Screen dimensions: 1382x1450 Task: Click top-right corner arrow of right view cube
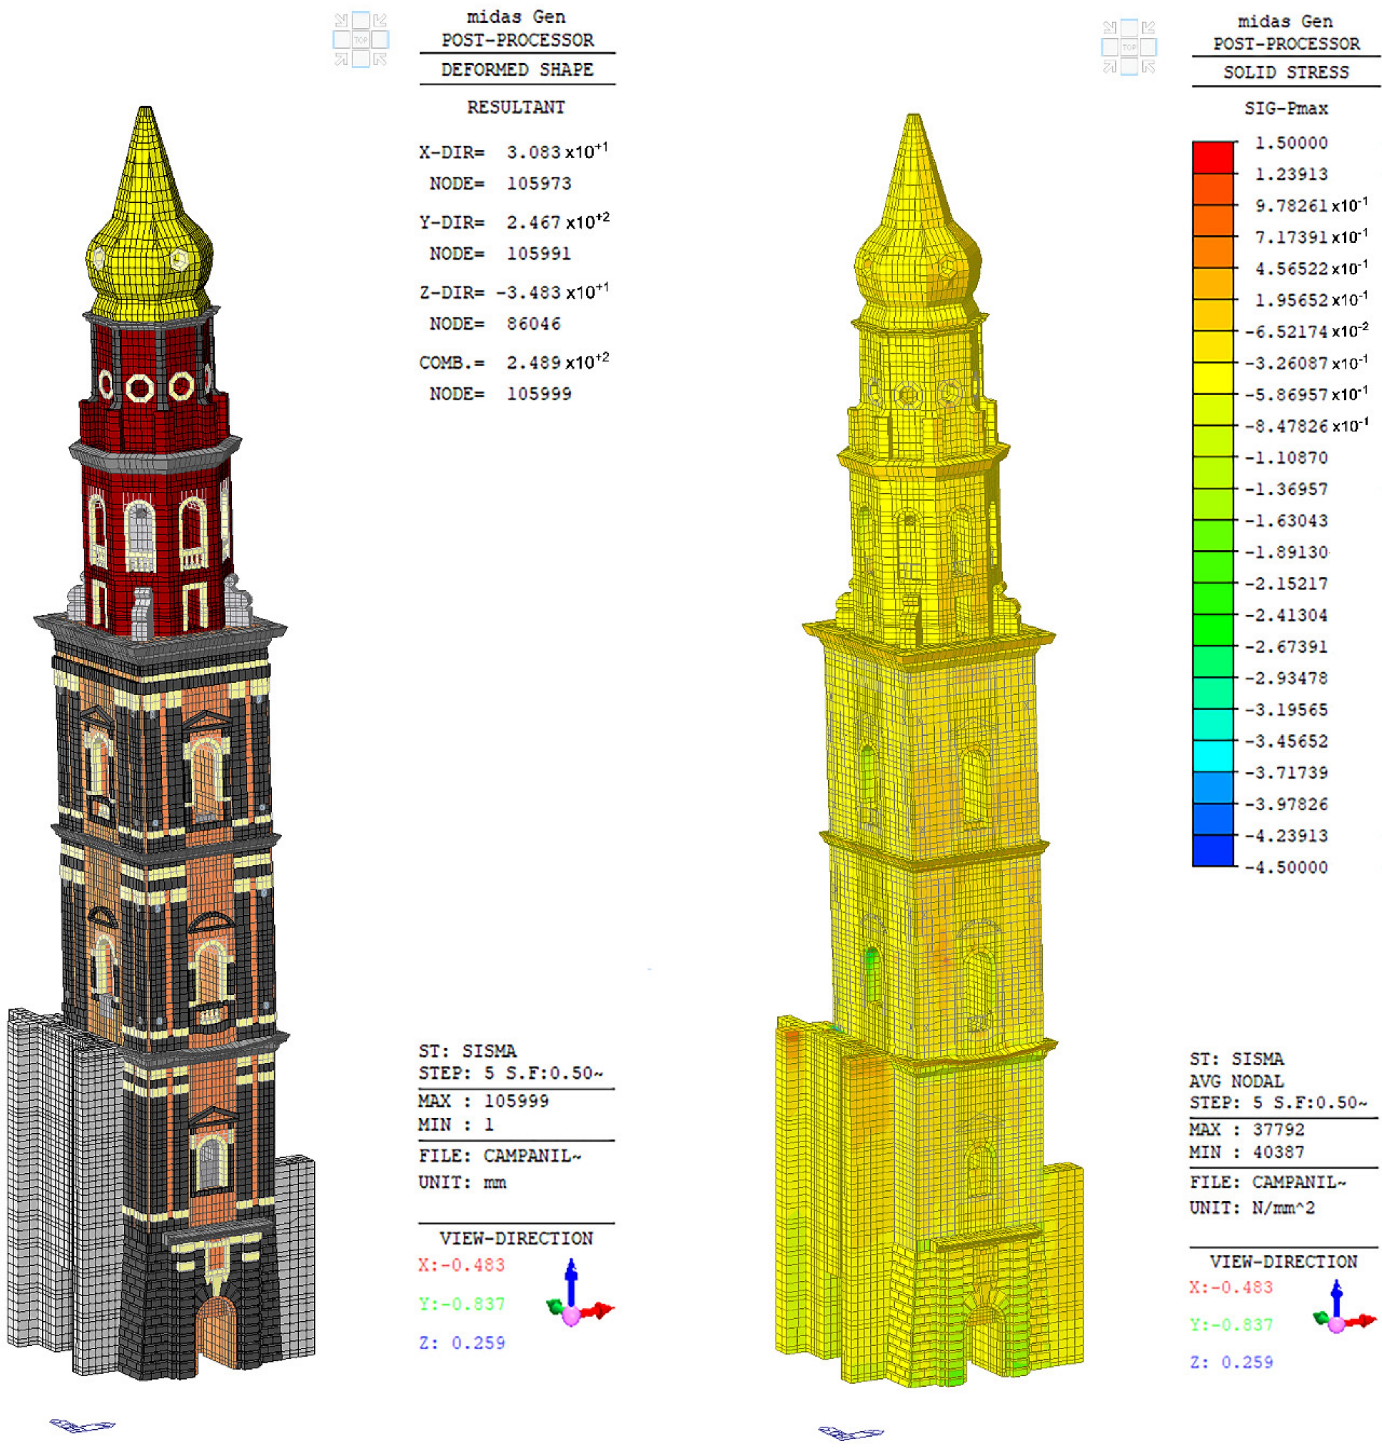[1148, 28]
